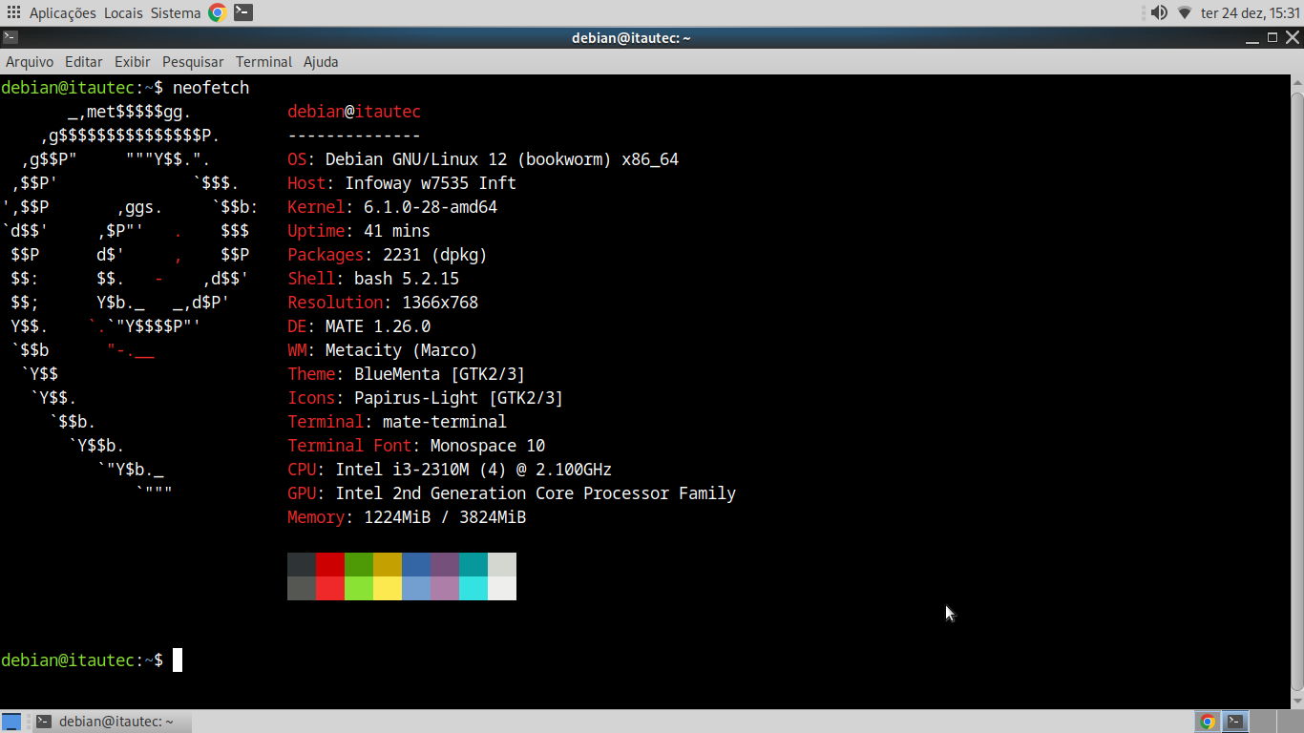Click the Shell bash 5.2.15 line
This screenshot has width=1304, height=733.
click(x=373, y=279)
